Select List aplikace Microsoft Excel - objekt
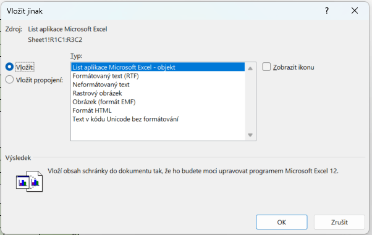 pos(158,67)
